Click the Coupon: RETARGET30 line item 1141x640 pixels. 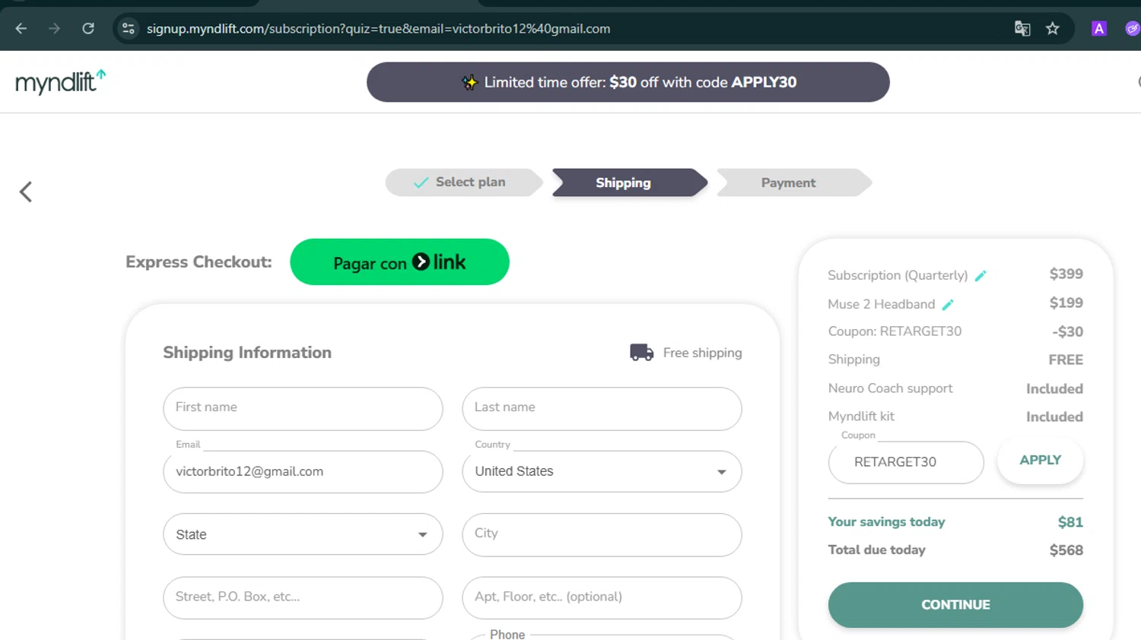(895, 331)
